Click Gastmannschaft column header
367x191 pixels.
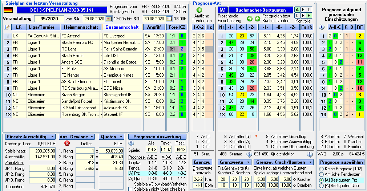122,27
